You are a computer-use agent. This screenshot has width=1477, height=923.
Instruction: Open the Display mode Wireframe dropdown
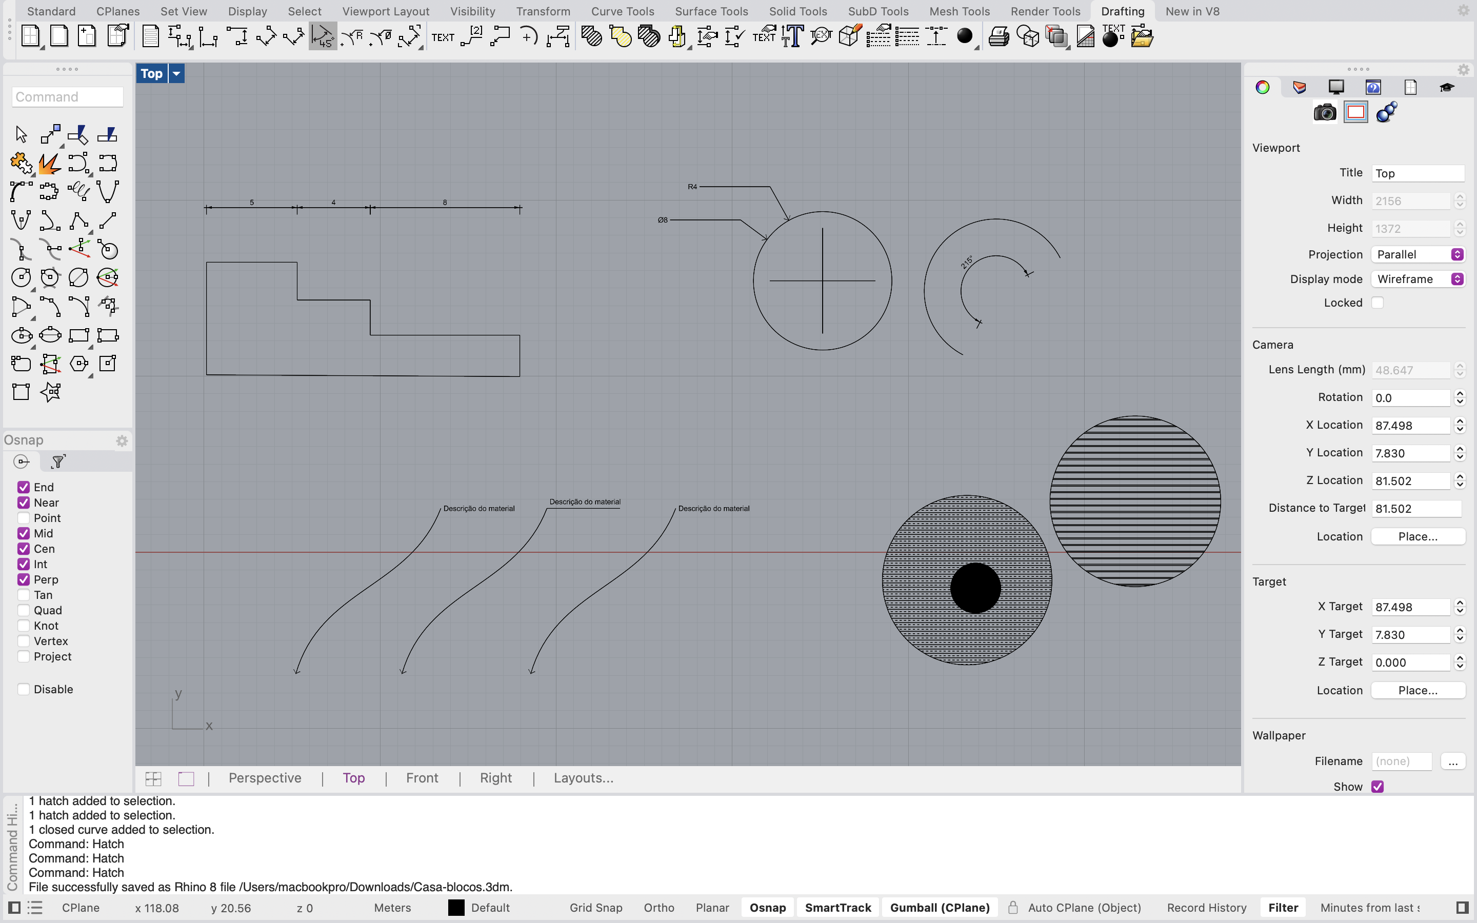1417,279
